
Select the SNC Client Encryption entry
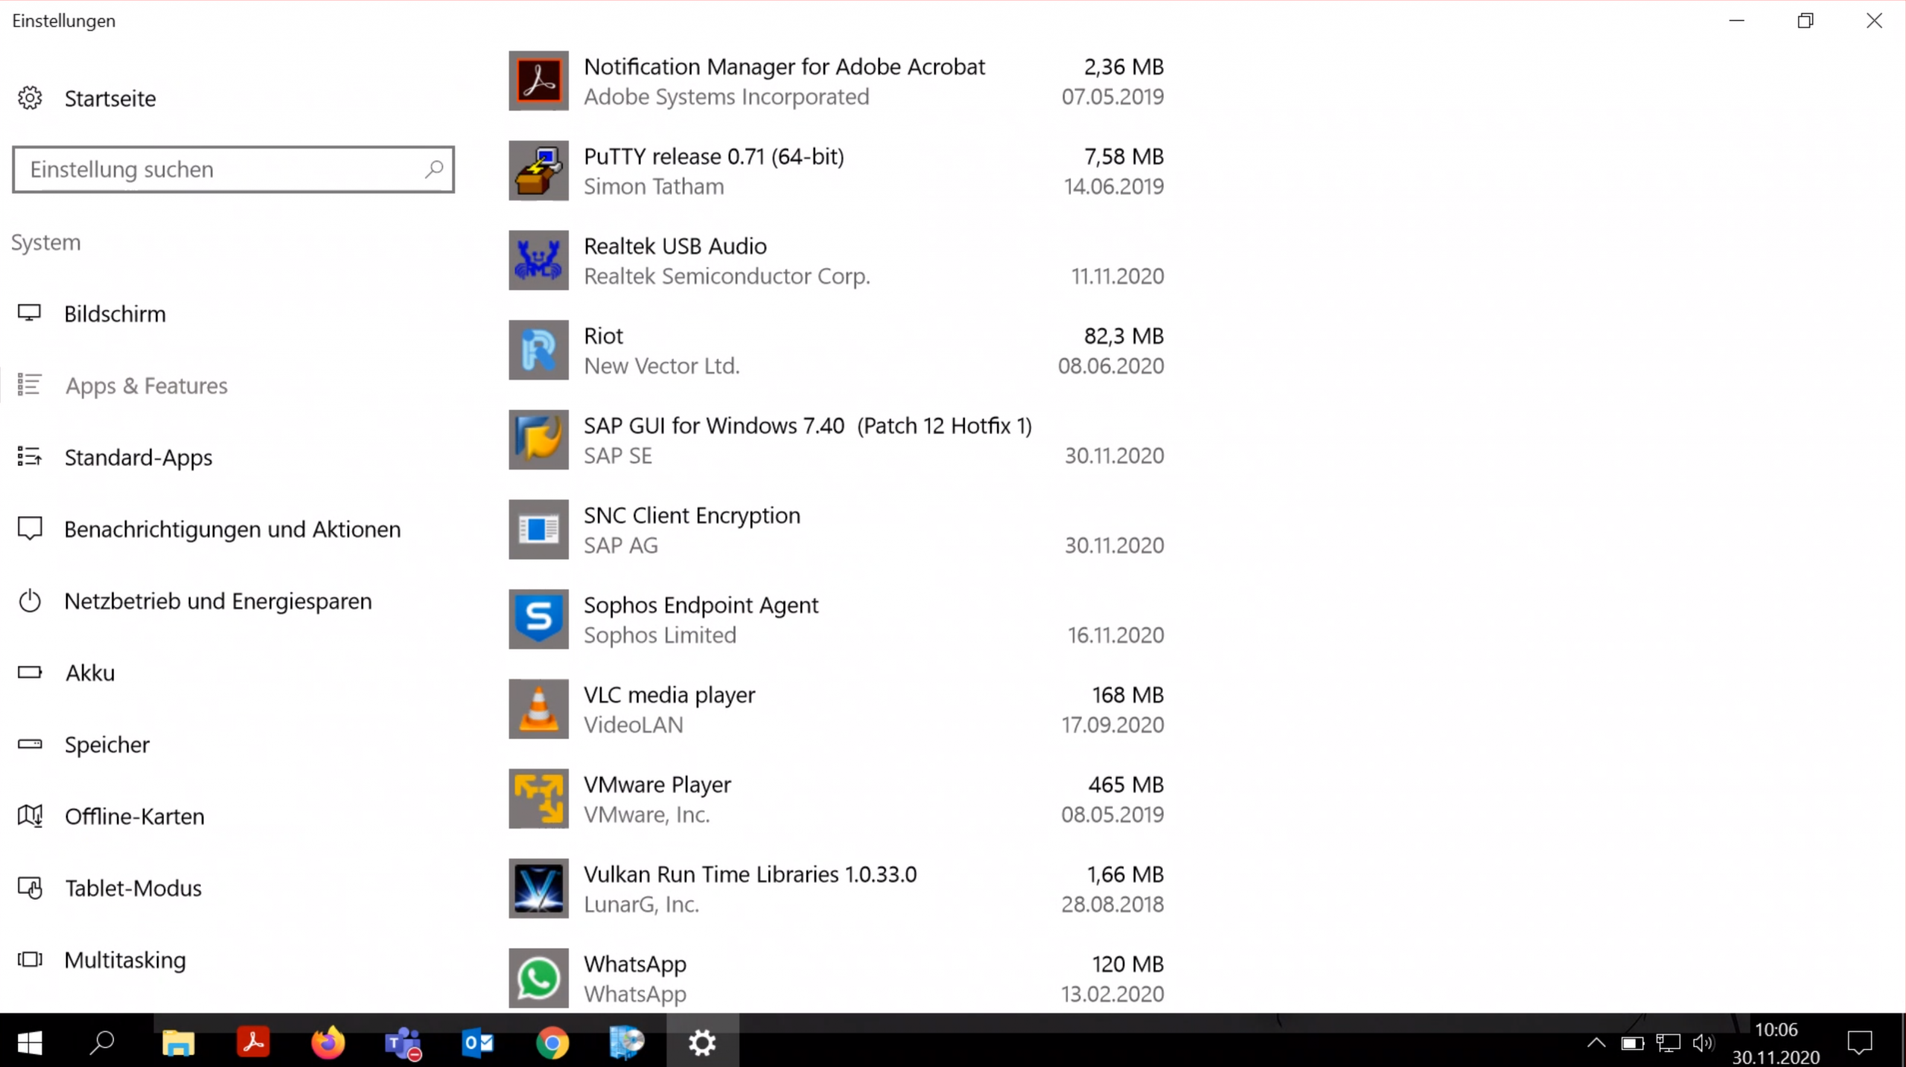(836, 529)
